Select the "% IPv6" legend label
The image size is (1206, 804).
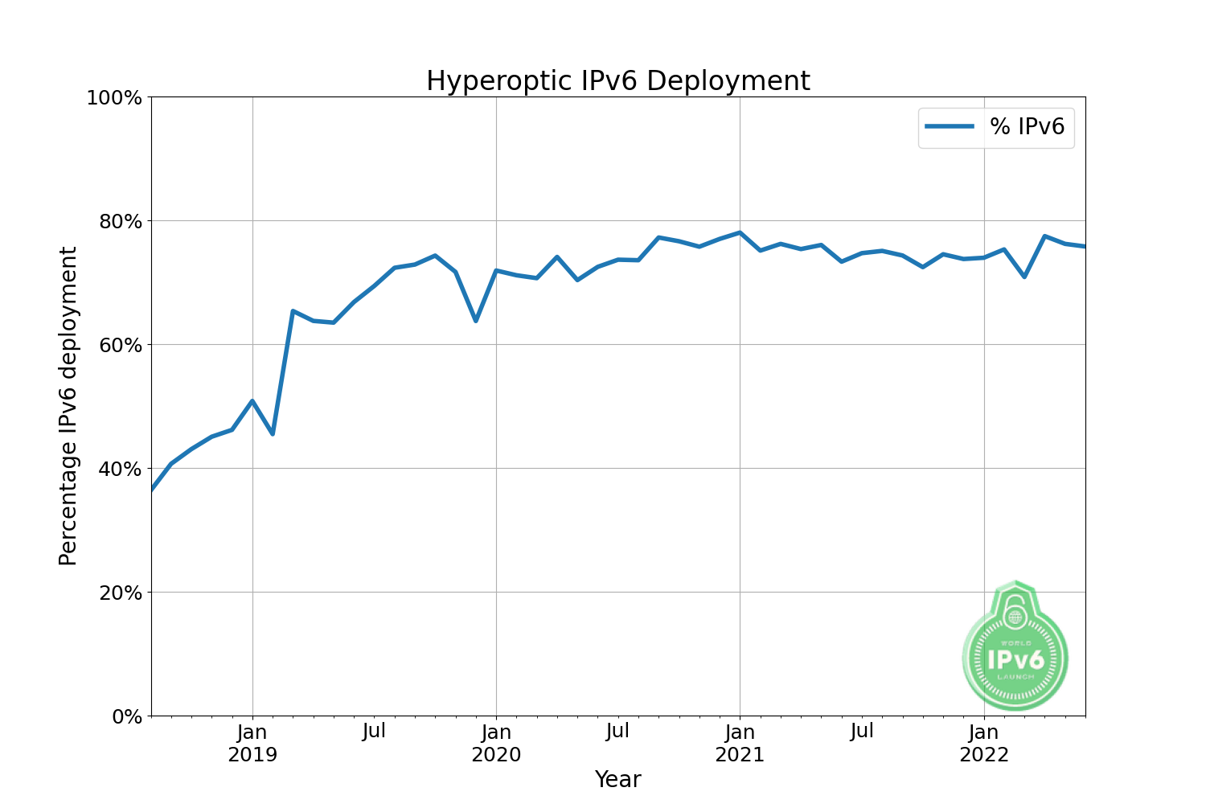[1027, 126]
